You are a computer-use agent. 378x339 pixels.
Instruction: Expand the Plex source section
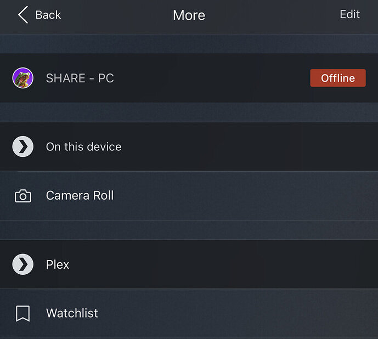[219, 264]
